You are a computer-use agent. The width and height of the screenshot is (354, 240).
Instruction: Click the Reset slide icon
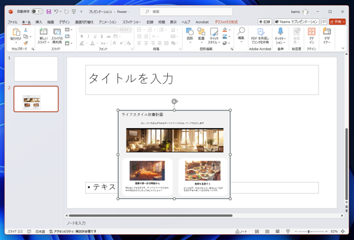click(68, 36)
